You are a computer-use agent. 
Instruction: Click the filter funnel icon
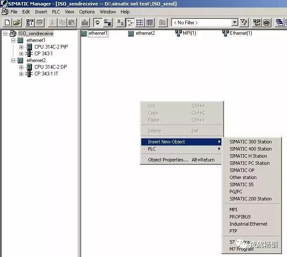(244, 23)
